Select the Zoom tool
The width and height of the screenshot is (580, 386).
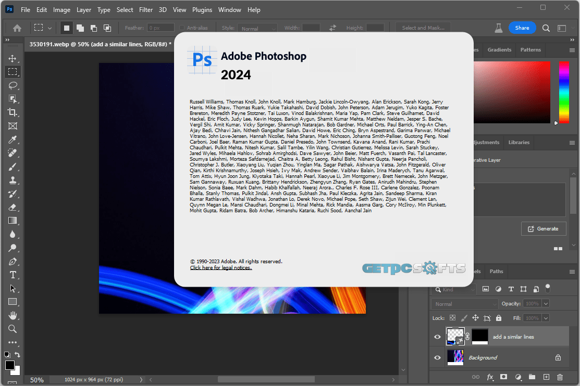[13, 329]
